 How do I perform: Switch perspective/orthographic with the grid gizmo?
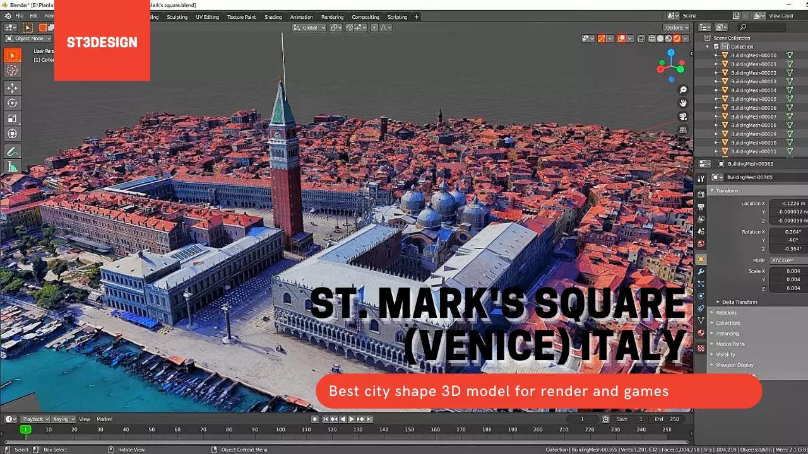[683, 130]
